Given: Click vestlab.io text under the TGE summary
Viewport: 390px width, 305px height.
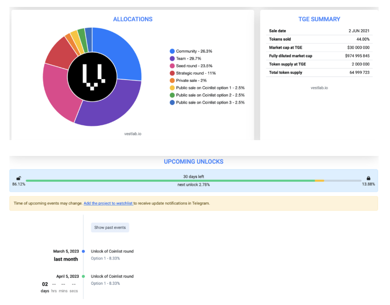Looking at the screenshot, I should tap(320, 88).
